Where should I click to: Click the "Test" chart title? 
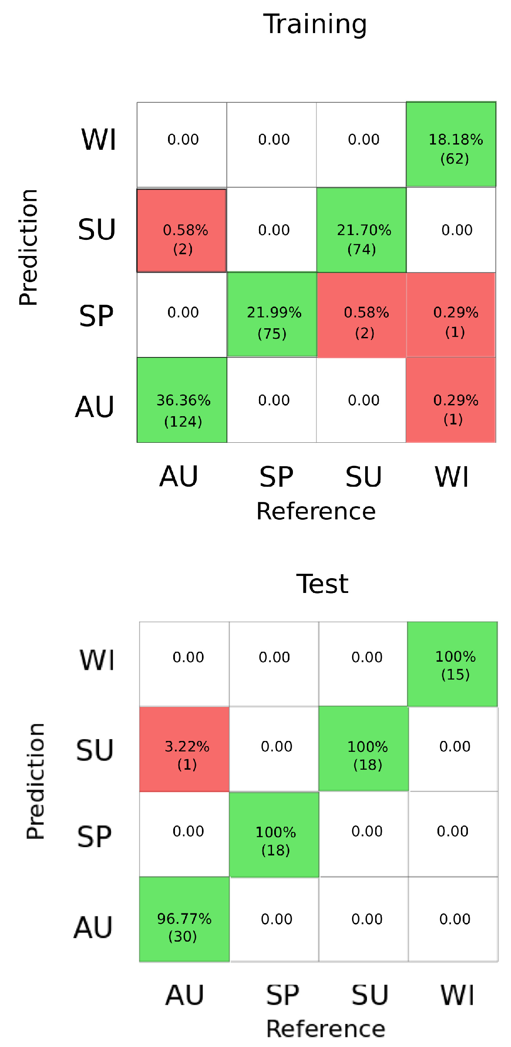point(322,584)
